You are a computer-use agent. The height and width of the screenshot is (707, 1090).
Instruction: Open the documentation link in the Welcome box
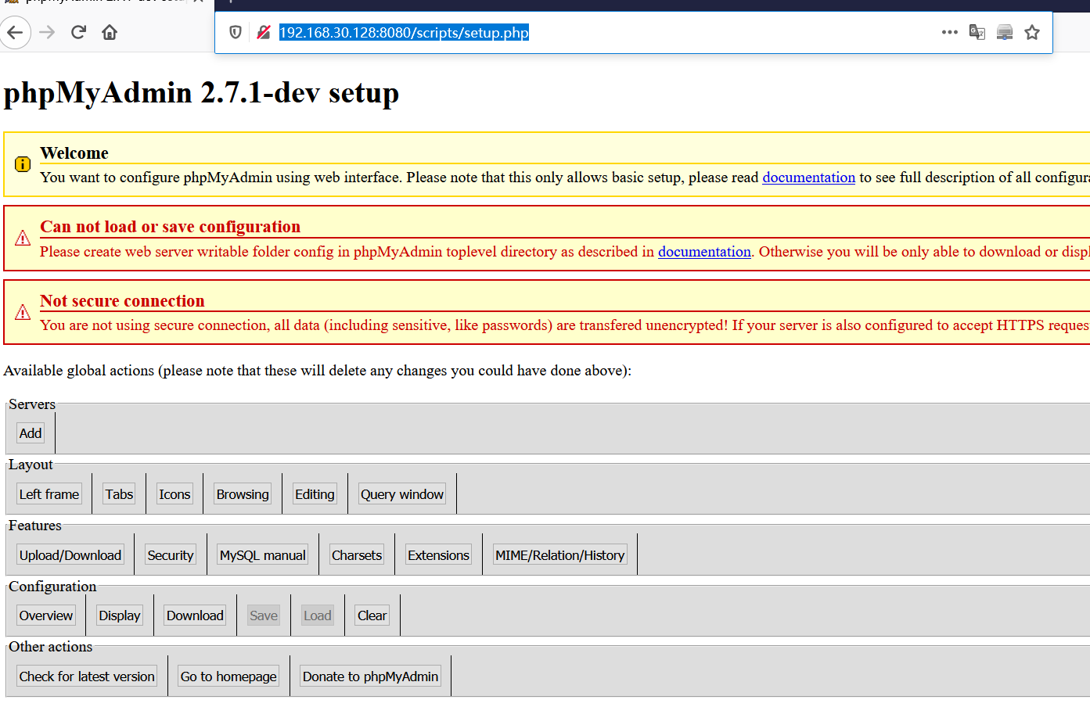pyautogui.click(x=808, y=178)
